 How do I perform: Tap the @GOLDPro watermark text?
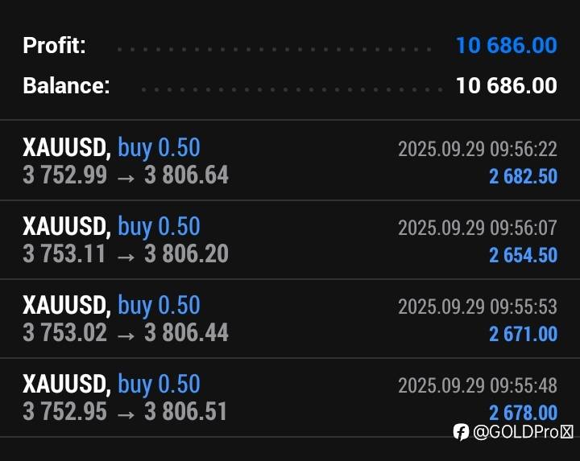pos(522,432)
